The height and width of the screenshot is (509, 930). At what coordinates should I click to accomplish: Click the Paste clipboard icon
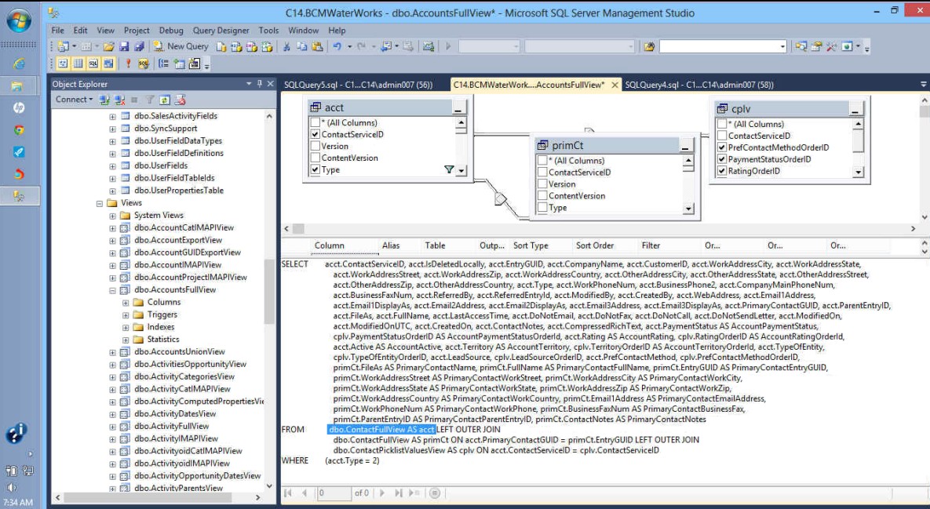(x=317, y=46)
